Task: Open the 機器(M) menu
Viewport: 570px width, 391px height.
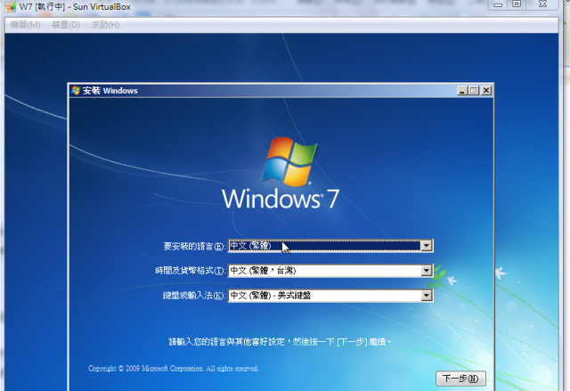Action: [26, 25]
